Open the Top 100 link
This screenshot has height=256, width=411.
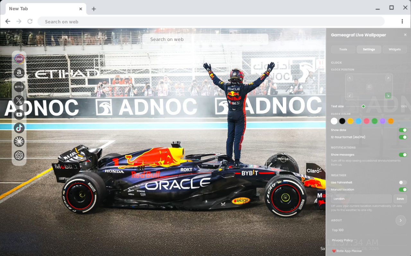338,230
